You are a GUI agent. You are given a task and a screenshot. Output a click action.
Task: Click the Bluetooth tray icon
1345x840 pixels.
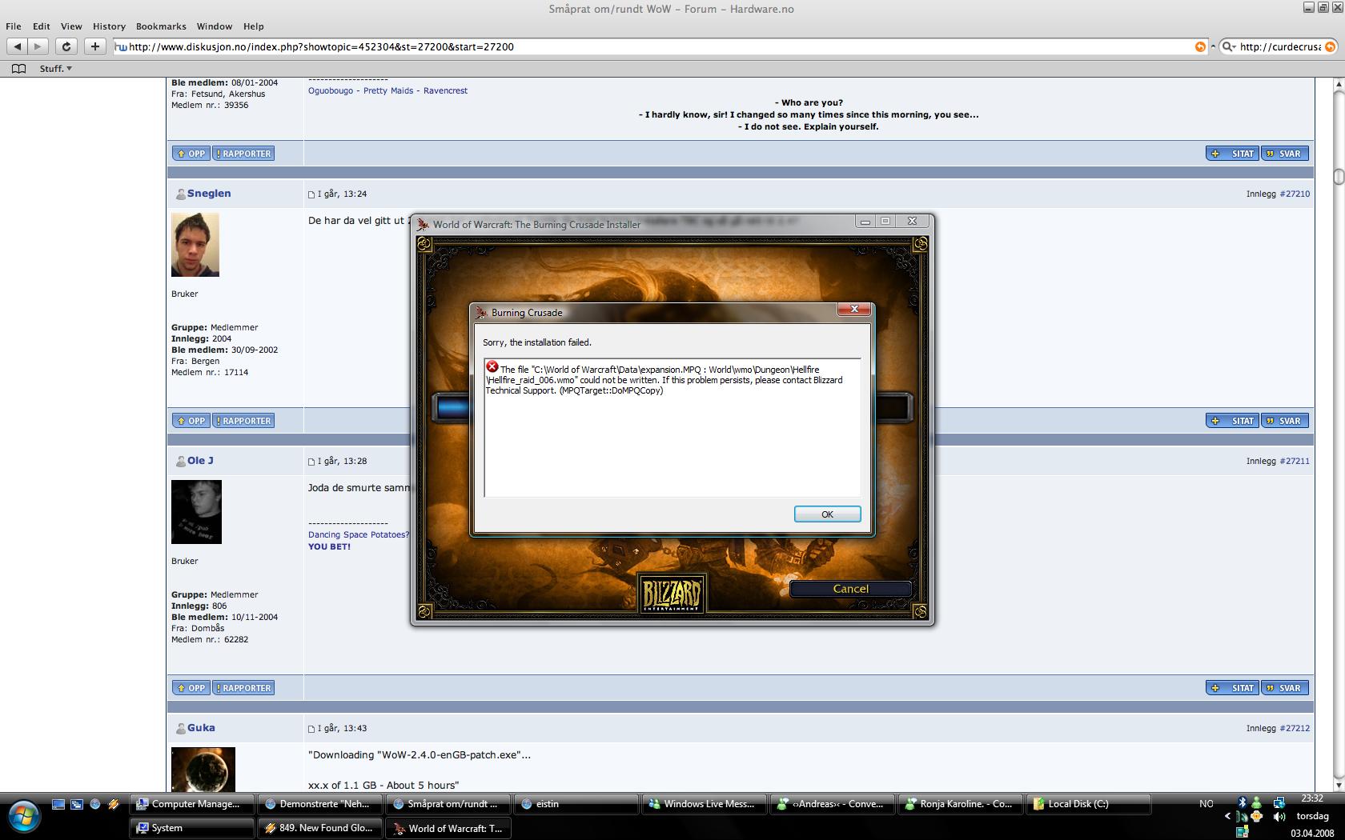click(x=1243, y=802)
